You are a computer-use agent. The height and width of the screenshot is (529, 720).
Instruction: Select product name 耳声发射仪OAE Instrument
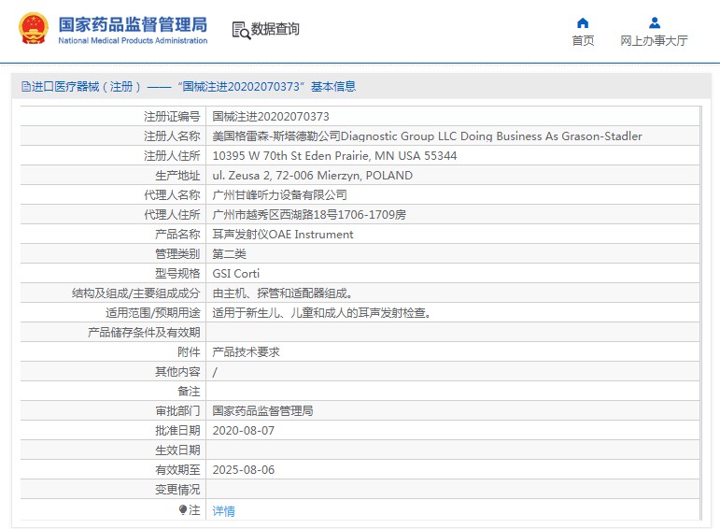[x=282, y=235]
